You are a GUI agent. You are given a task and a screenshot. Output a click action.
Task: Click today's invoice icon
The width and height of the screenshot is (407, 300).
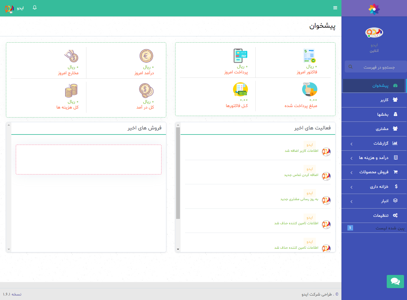pyautogui.click(x=309, y=55)
